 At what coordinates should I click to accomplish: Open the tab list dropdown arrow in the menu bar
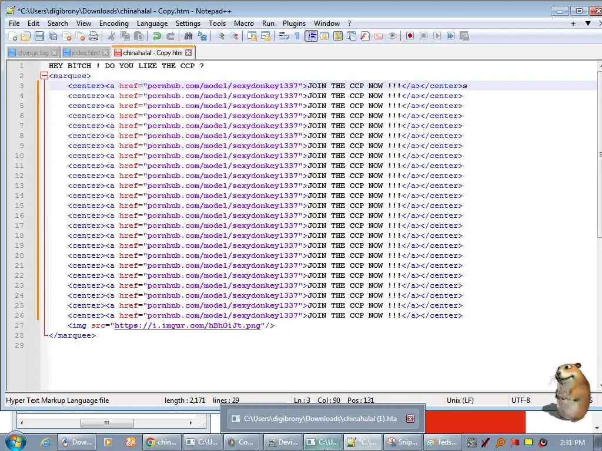point(588,23)
